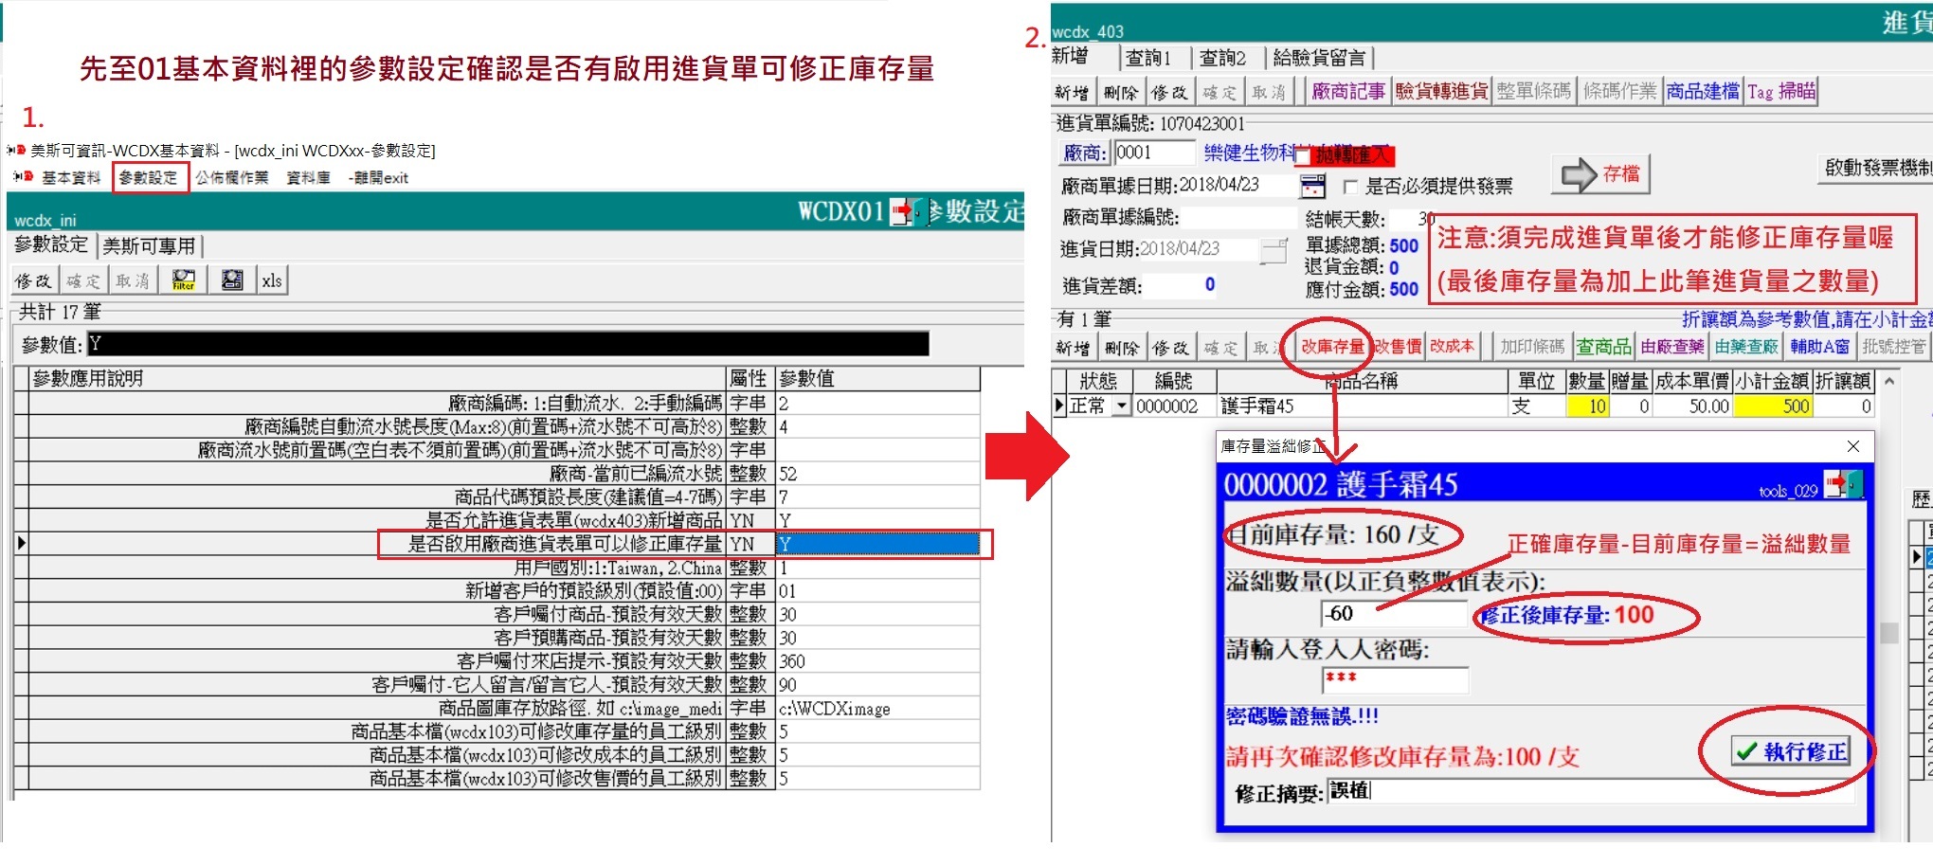
Task: Toggle the 拋轉匯入 checkbox
Action: pyautogui.click(x=1303, y=155)
